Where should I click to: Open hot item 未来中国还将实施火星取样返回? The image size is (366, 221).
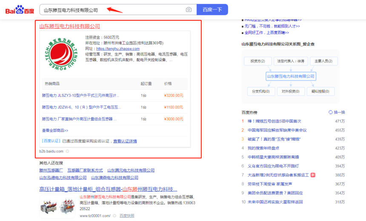[275, 202]
